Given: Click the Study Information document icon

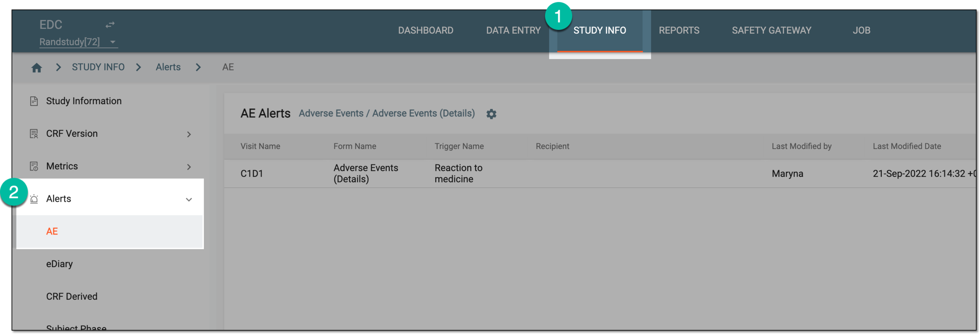Looking at the screenshot, I should (34, 101).
